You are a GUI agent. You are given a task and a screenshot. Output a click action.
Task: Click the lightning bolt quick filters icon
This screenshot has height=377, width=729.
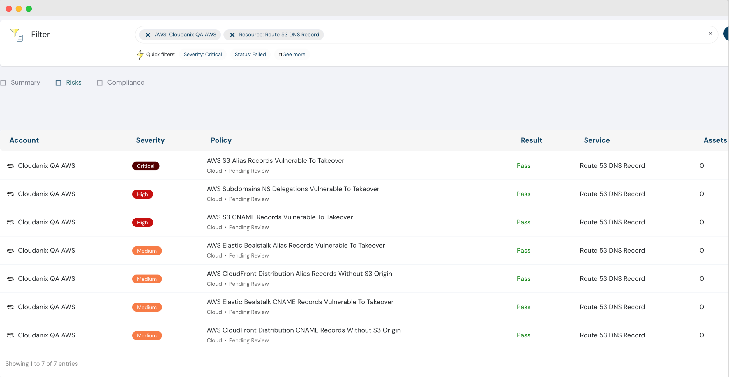(x=140, y=54)
